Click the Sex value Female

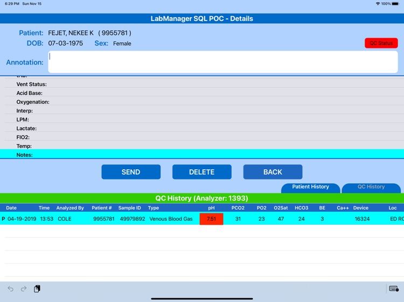[122, 44]
